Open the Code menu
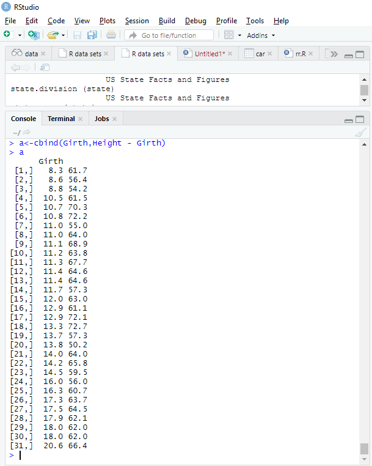The width and height of the screenshot is (372, 466). tap(56, 21)
